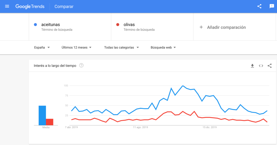Open the hamburger main menu

click(7, 6)
